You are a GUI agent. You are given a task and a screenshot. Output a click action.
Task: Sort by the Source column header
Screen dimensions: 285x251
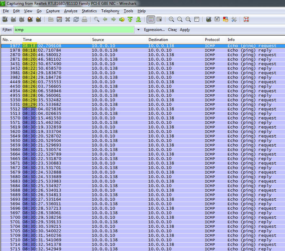[118, 40]
